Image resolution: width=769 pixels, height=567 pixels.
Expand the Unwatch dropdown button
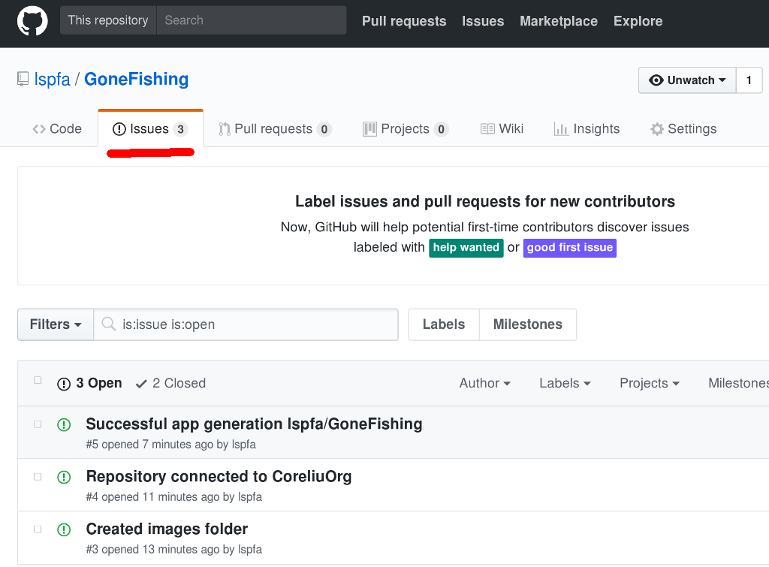click(x=687, y=80)
